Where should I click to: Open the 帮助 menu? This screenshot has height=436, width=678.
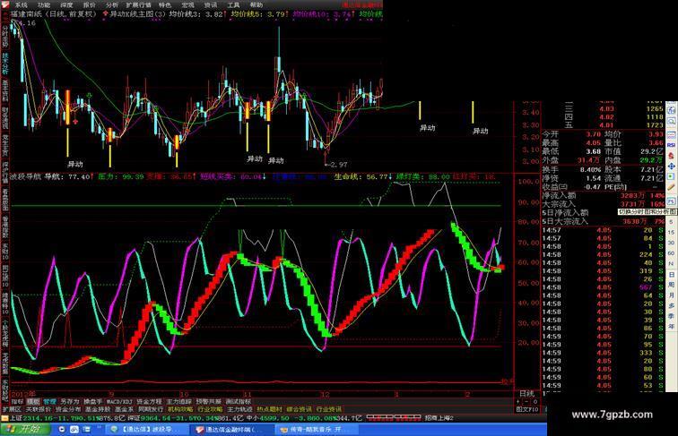coord(256,4)
